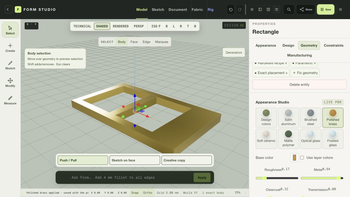Viewport: 350px width, 197px height.
Task: Pick the Modify move tool
Action: pyautogui.click(x=10, y=83)
